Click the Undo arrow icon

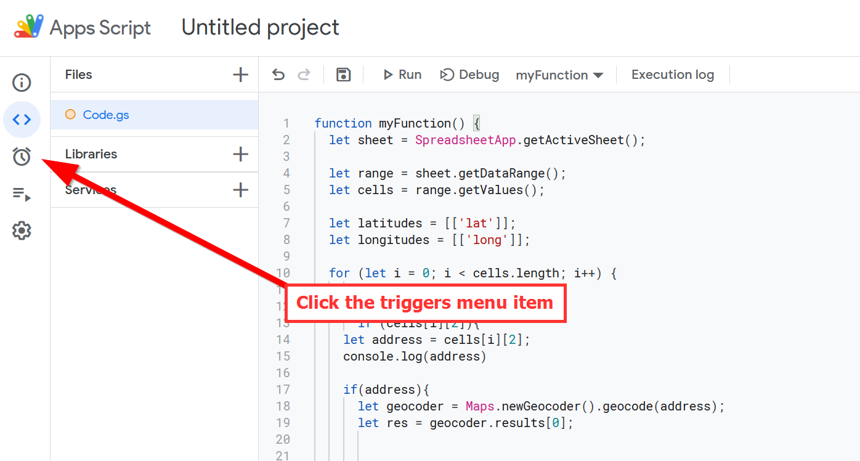point(278,75)
